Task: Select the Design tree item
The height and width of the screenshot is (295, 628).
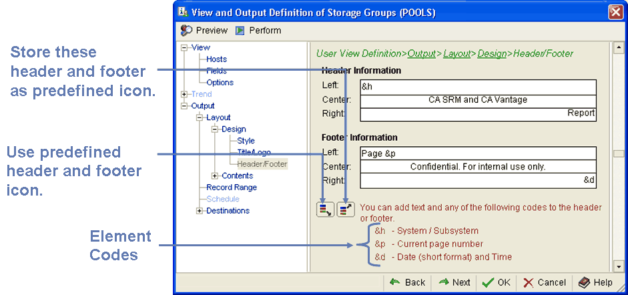Action: pos(234,129)
